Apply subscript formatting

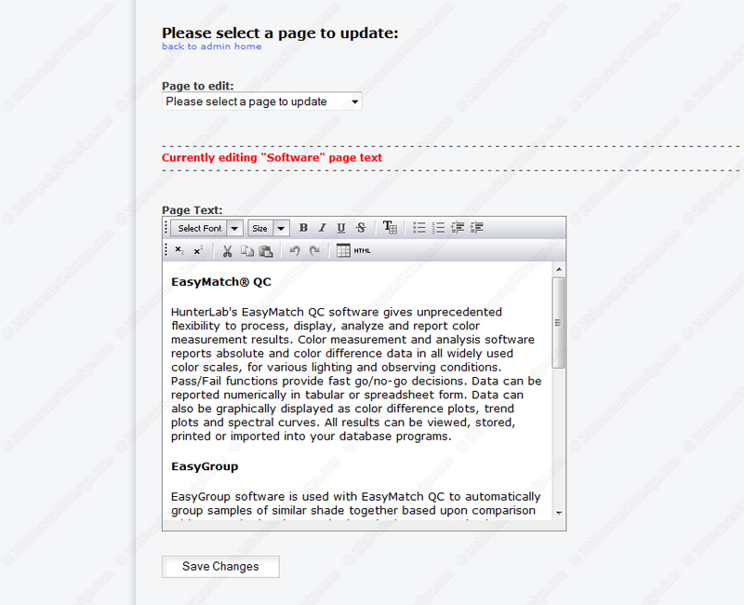(x=179, y=250)
